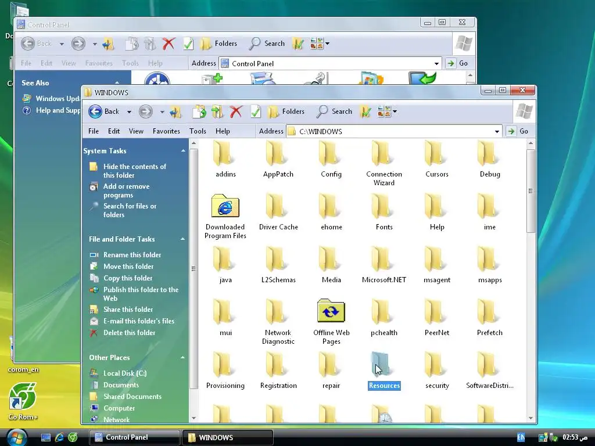
Task: Open the Edit menu in WINDOWS window
Action: (x=114, y=131)
